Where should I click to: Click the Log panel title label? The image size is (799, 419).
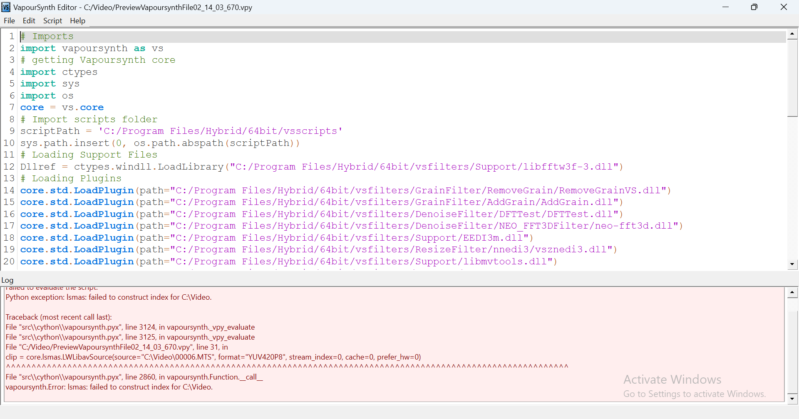tap(7, 280)
